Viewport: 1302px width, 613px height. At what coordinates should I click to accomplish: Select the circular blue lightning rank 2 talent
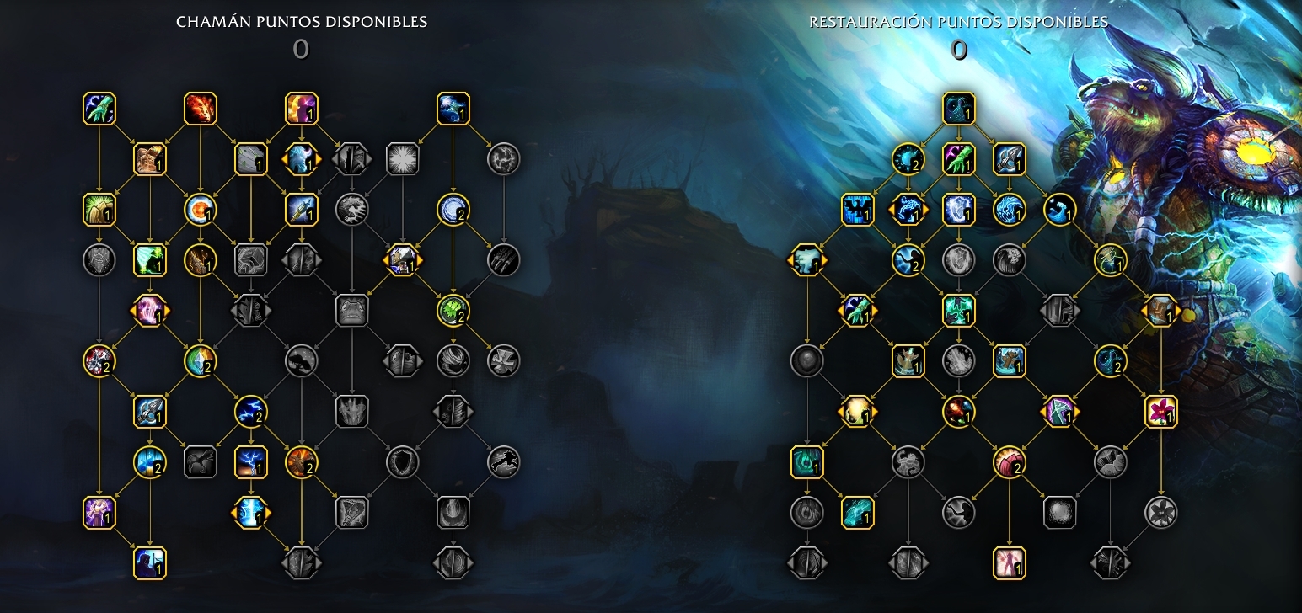pyautogui.click(x=251, y=412)
